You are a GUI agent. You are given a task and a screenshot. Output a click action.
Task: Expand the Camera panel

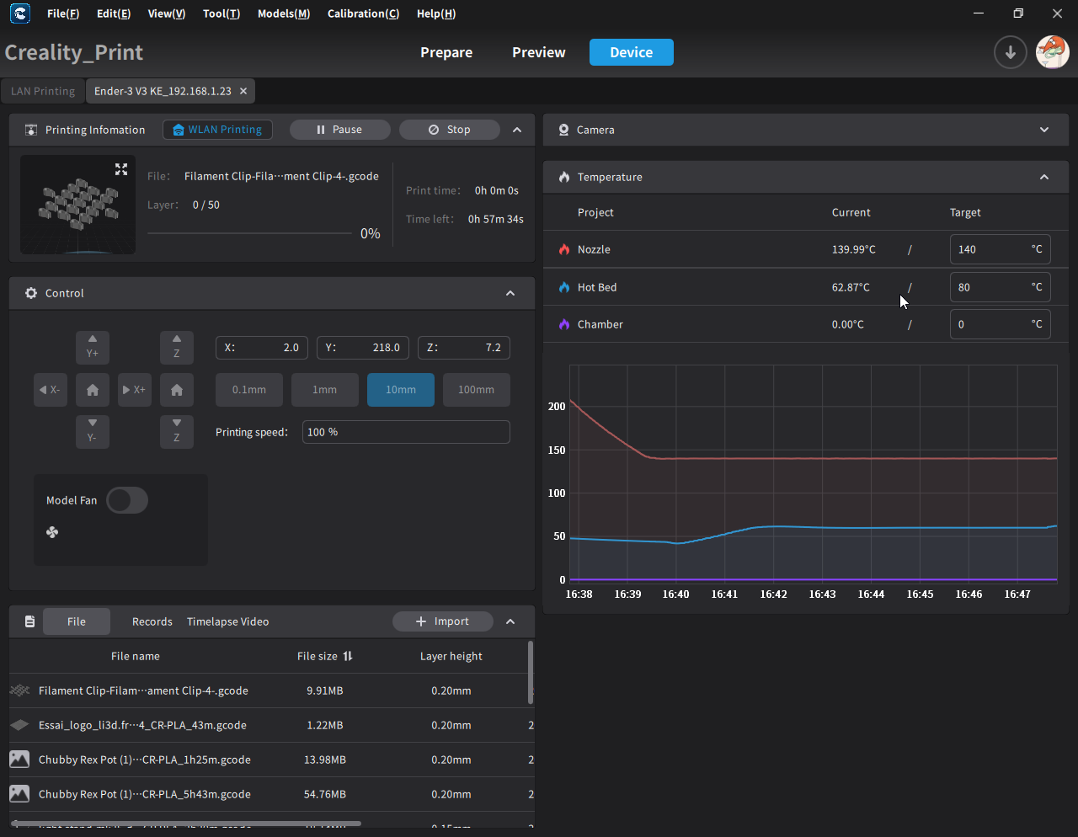click(x=1044, y=130)
